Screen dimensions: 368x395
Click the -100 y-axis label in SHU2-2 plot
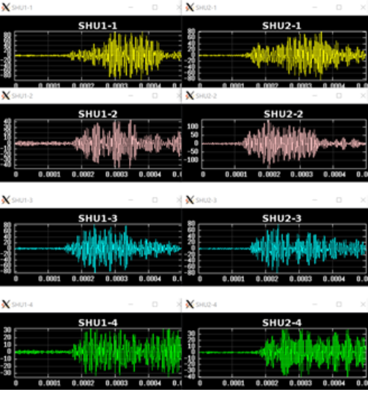[x=190, y=160]
